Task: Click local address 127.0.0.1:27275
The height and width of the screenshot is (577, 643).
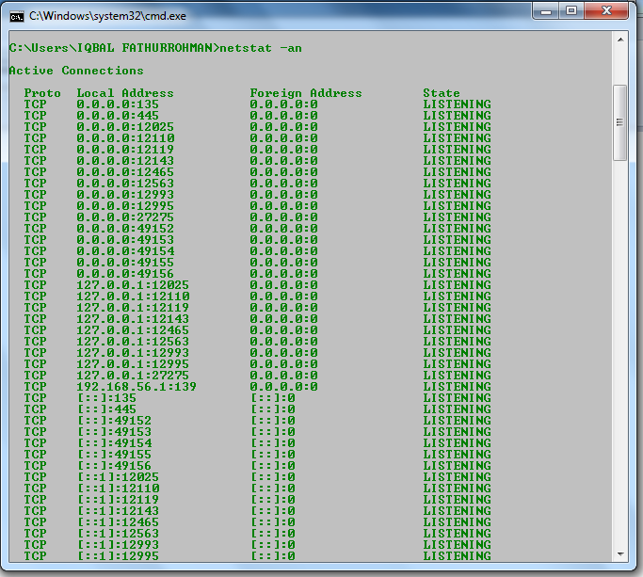Action: (133, 376)
